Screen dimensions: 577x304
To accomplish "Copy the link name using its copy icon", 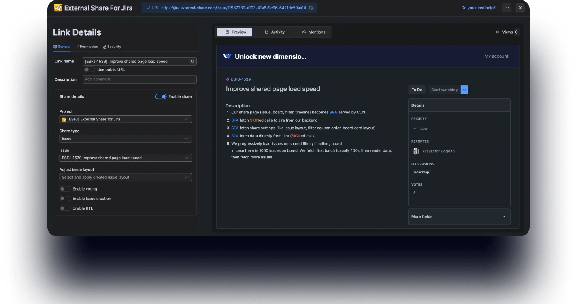I will tap(193, 62).
